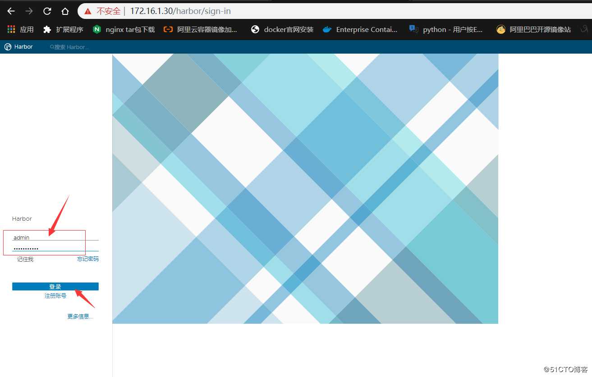Screen dimensions: 592x377
Task: Reload the page with the refresh icon
Action: pos(47,11)
